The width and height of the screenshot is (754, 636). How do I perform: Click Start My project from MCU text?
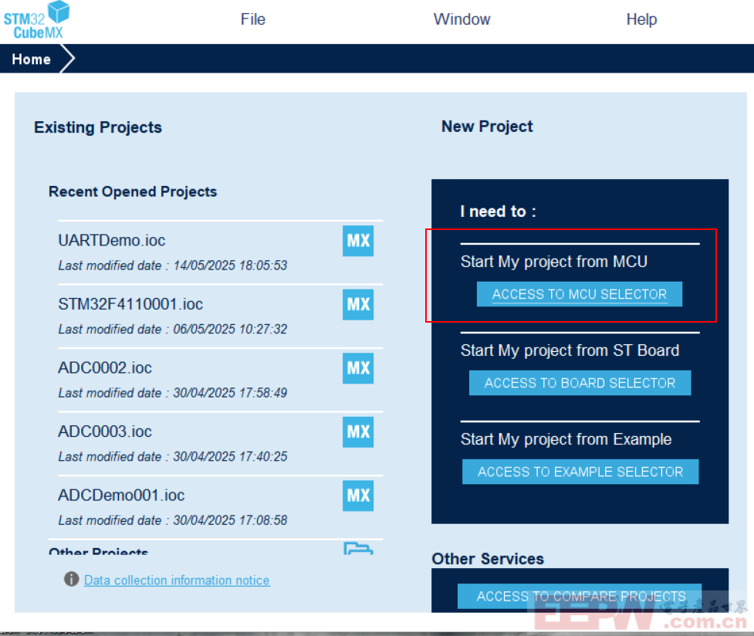pyautogui.click(x=554, y=262)
